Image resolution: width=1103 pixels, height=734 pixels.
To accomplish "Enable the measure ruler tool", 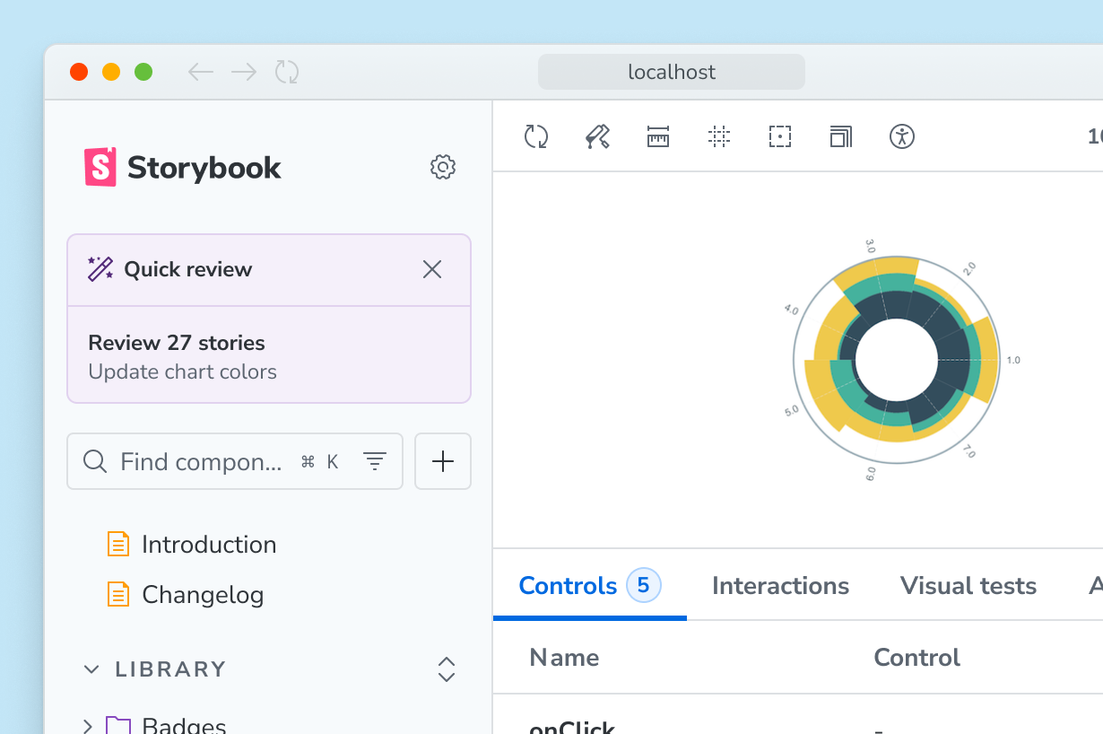I will pyautogui.click(x=658, y=136).
